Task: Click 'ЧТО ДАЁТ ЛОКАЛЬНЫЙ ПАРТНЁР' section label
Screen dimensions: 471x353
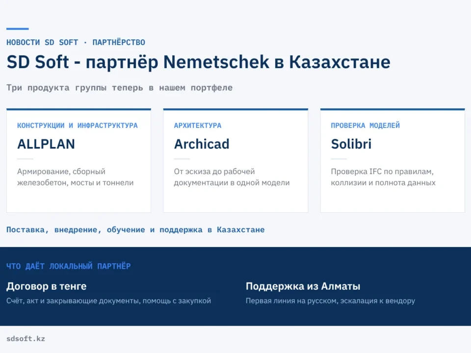Action: [x=69, y=266]
